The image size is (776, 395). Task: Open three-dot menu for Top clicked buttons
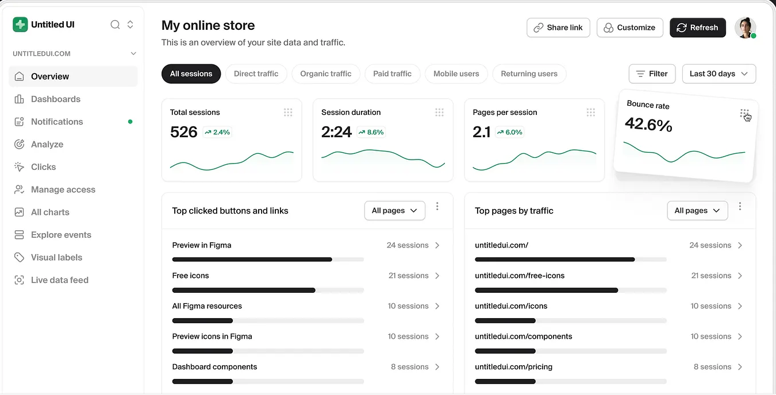pyautogui.click(x=437, y=207)
